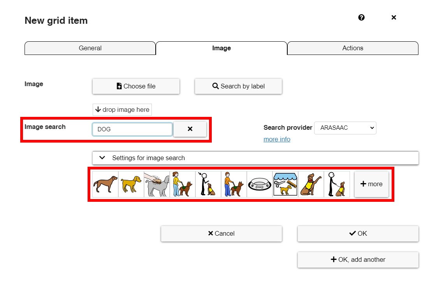Confirm with the OK button
This screenshot has height=284, width=443.
click(x=358, y=234)
